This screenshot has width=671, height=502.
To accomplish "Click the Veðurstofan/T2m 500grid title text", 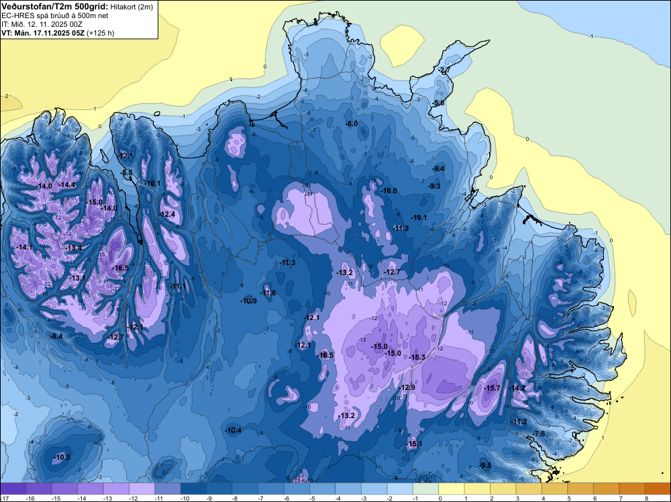I will (x=54, y=5).
